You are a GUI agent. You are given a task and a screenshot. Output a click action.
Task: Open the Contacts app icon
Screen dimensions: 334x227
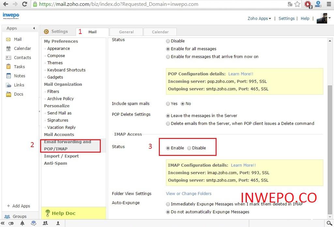point(8,58)
